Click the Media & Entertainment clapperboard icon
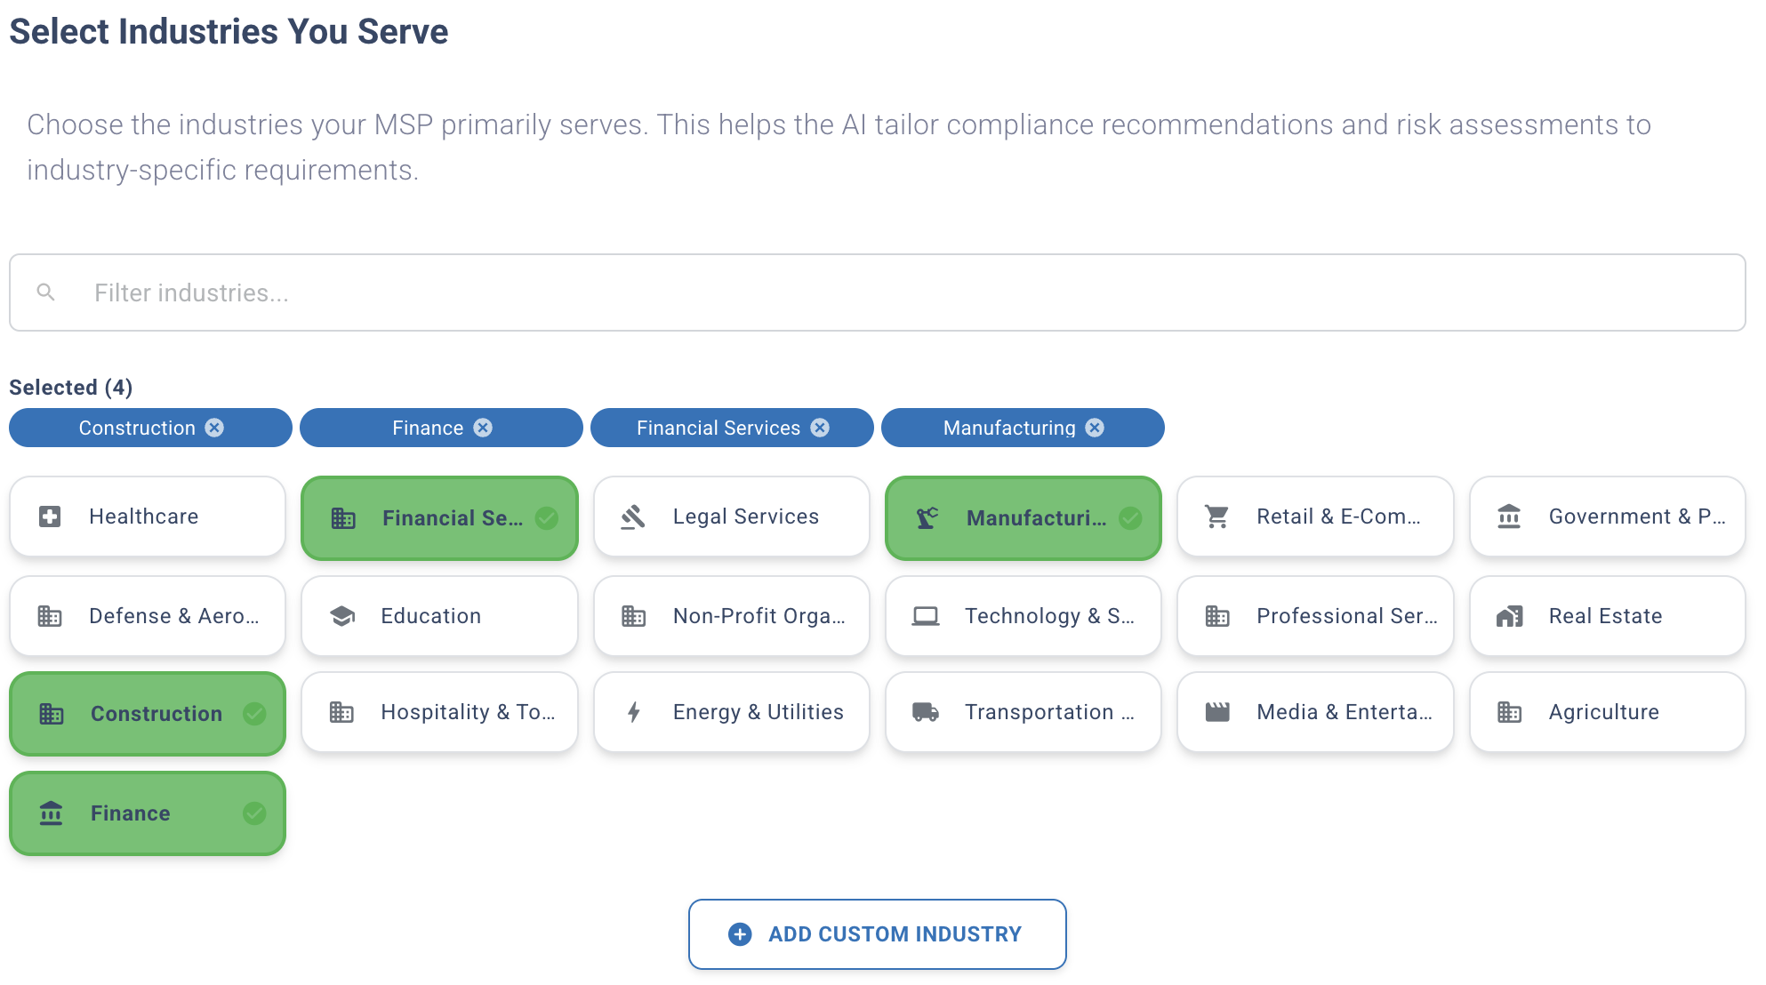Image resolution: width=1766 pixels, height=985 pixels. click(x=1217, y=711)
